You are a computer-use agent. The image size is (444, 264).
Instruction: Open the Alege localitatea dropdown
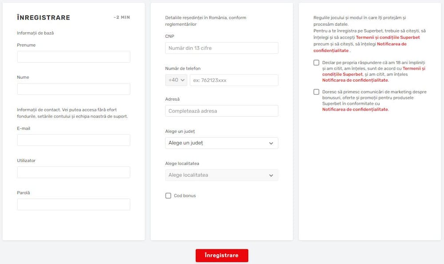[222, 175]
